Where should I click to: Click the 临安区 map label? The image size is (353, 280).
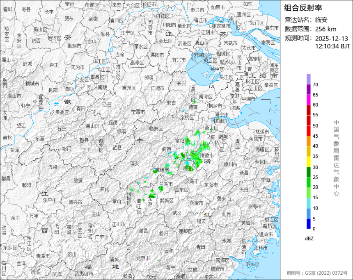156,129
